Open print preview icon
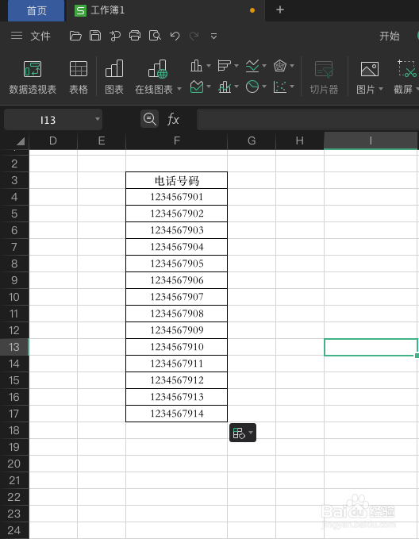This screenshot has width=419, height=539. [155, 36]
